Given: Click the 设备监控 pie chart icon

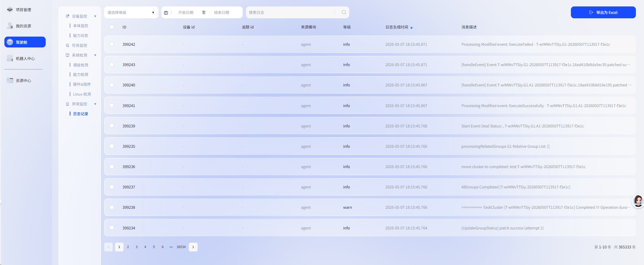Looking at the screenshot, I should coord(67,16).
